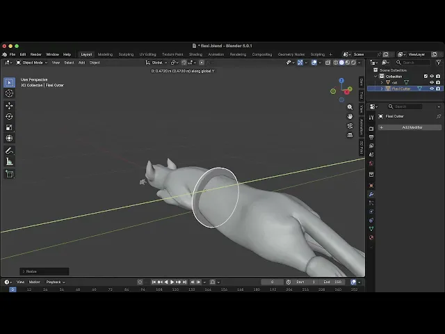
Task: Open the Object Data properties tab icon
Action: pyautogui.click(x=371, y=229)
